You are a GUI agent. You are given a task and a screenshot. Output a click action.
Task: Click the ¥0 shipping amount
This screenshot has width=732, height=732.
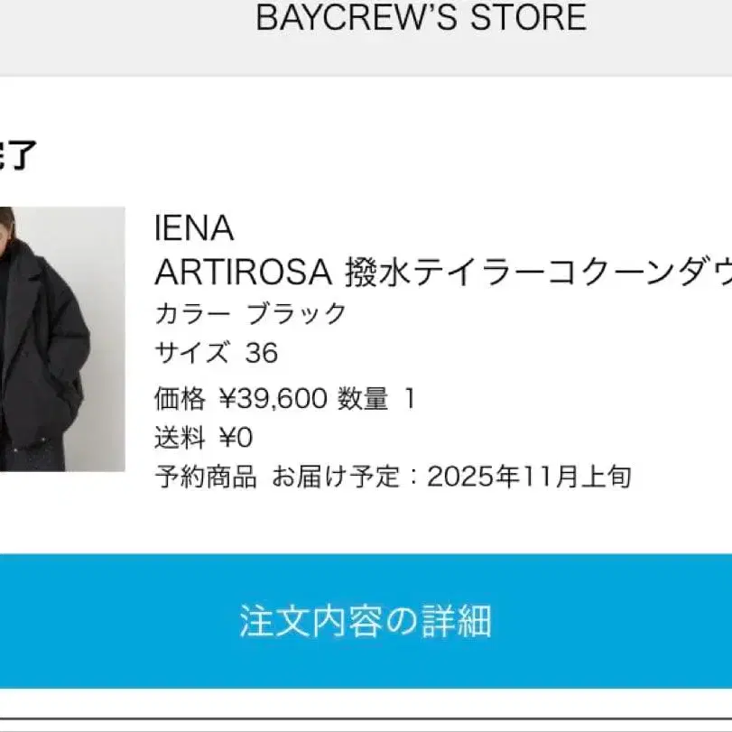[x=236, y=438]
